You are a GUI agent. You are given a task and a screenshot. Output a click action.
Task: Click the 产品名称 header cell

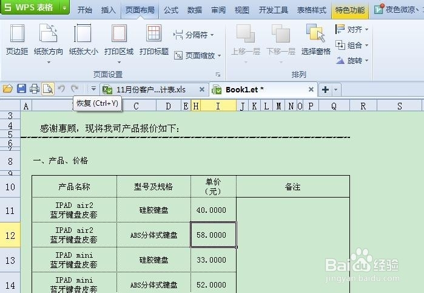(75, 187)
